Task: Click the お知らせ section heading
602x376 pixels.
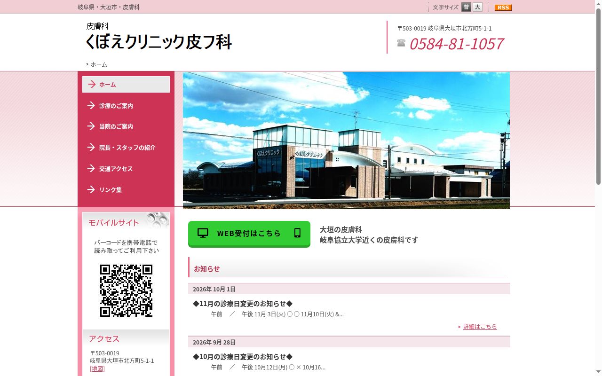Action: point(207,269)
